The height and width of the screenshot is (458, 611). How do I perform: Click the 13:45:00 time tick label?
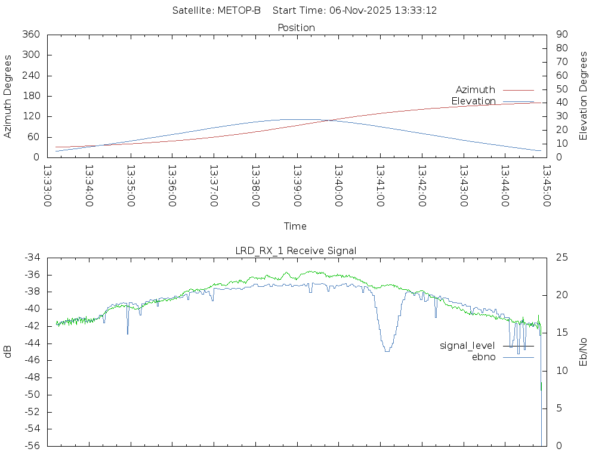(x=546, y=185)
